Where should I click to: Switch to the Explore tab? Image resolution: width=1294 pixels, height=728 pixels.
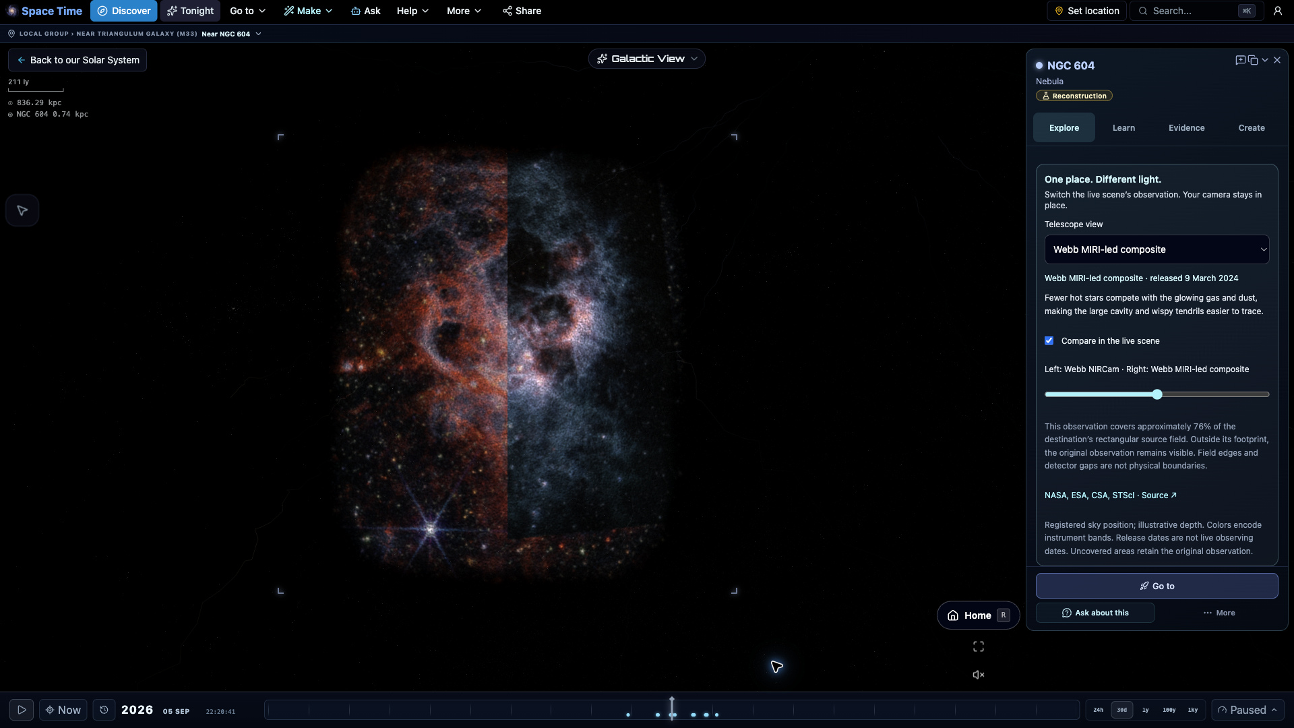(1064, 128)
